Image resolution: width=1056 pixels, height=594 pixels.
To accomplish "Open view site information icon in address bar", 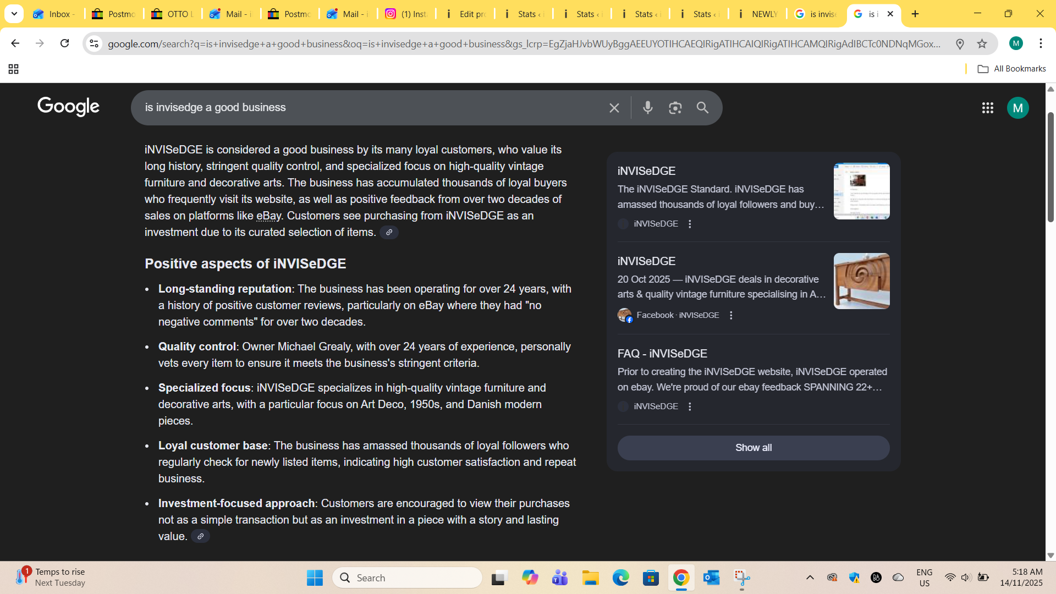I will click(x=94, y=43).
